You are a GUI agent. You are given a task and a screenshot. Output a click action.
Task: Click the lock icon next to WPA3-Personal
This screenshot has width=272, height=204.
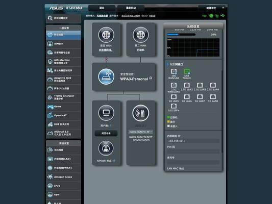(x=151, y=78)
